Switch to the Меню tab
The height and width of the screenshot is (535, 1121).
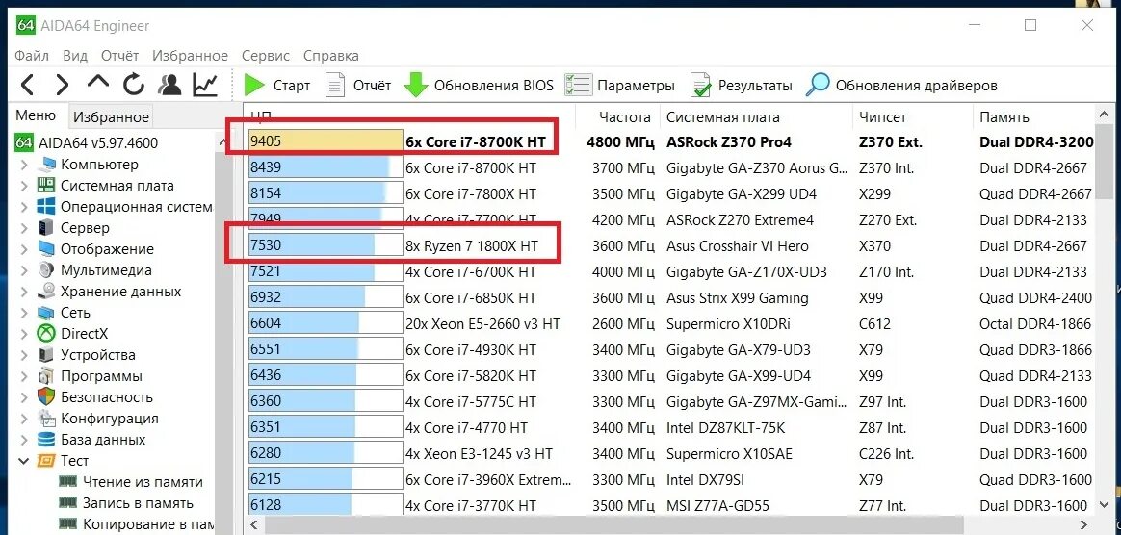pos(36,115)
